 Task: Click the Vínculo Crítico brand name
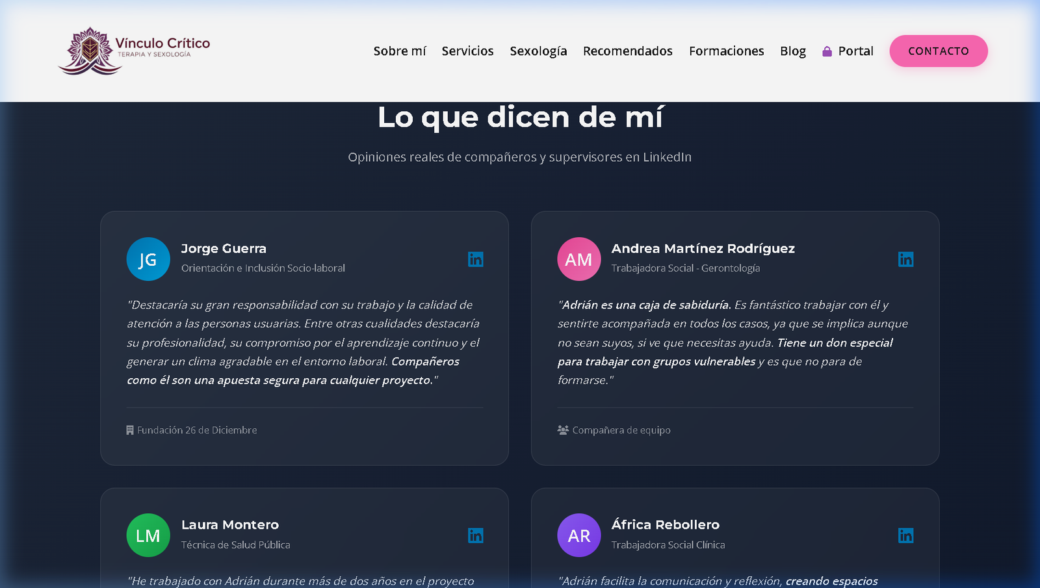162,43
